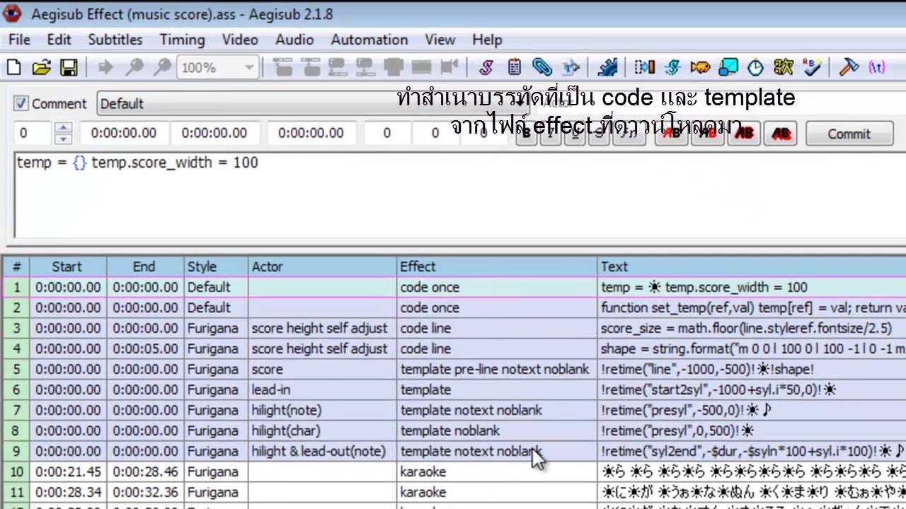Image resolution: width=906 pixels, height=509 pixels.
Task: Click the duration time field
Action: (311, 133)
